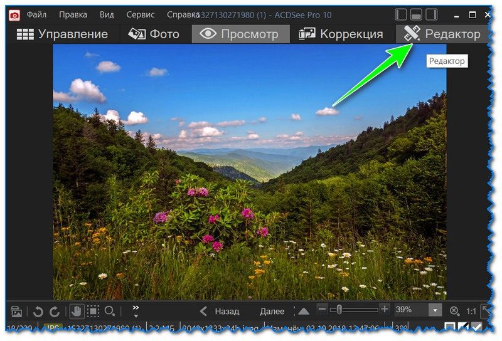Screen dimensions: 502x341
Task: Select the magnifier zoom tool
Action: (x=110, y=311)
